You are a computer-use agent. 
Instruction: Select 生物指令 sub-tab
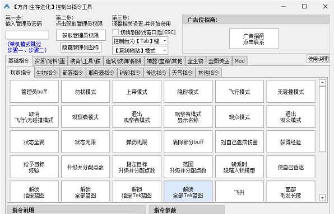coord(47,73)
